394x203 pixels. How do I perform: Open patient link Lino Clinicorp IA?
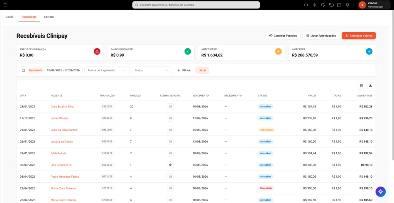pos(61,165)
